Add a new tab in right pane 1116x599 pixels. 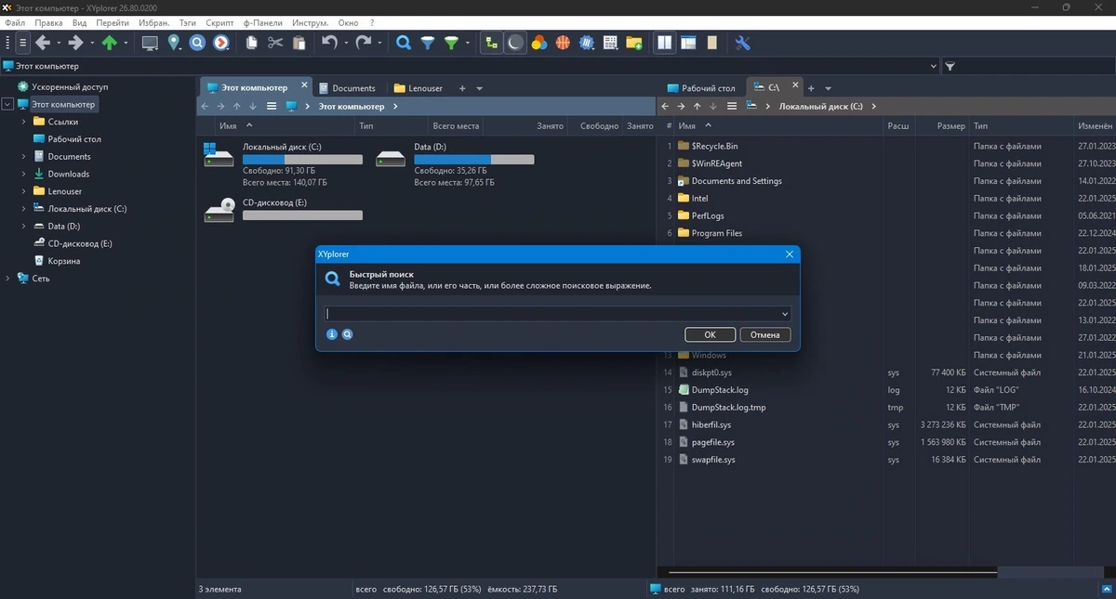point(811,88)
